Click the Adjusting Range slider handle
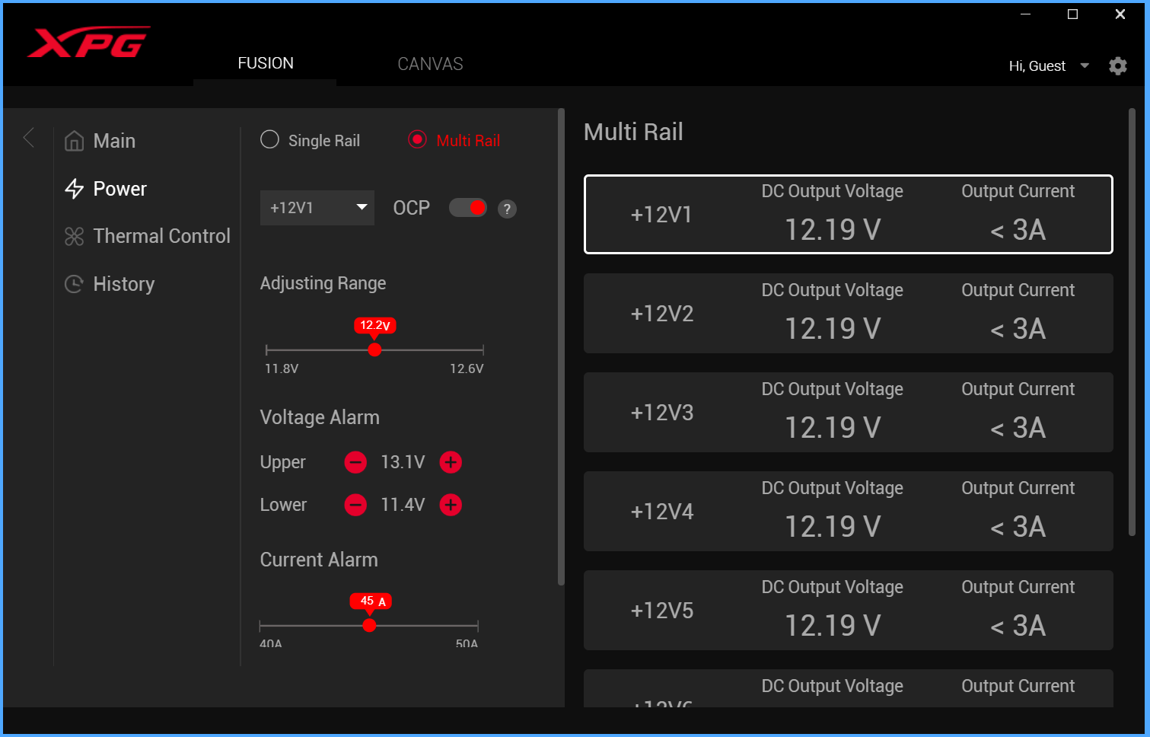The image size is (1150, 737). tap(374, 350)
